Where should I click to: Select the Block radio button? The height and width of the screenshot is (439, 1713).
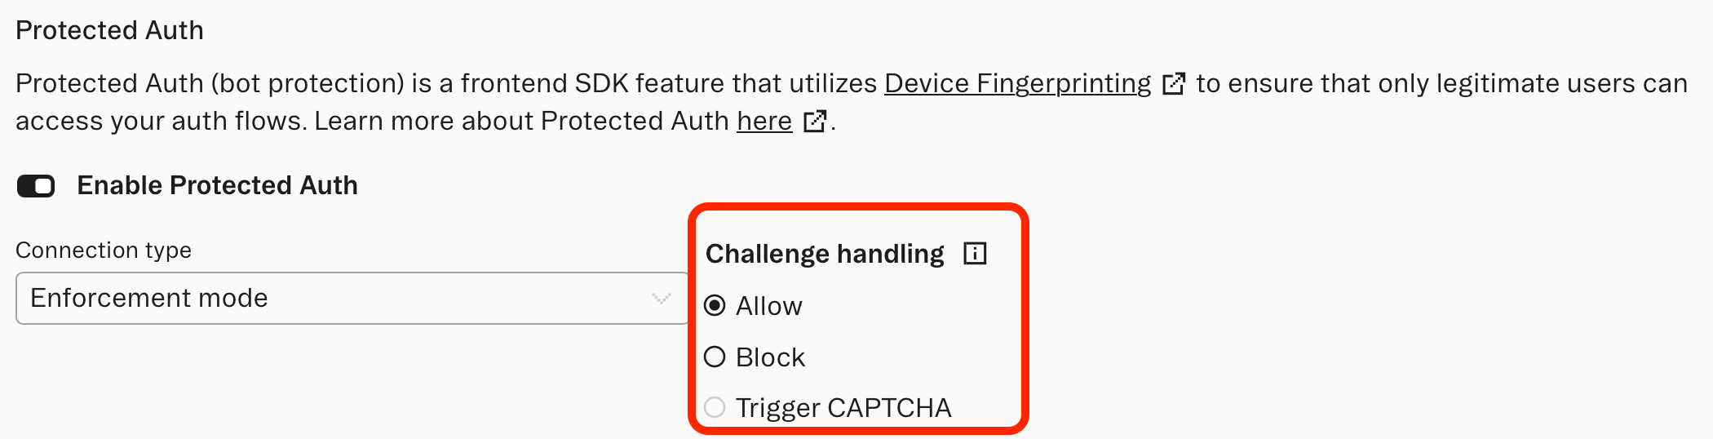(715, 357)
